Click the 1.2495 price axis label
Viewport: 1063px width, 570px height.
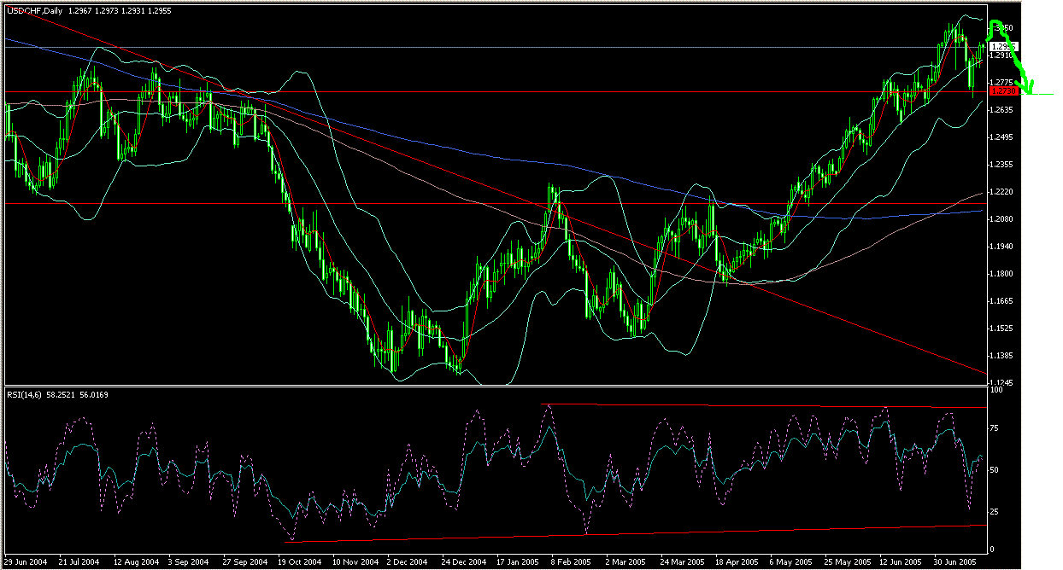point(1000,137)
